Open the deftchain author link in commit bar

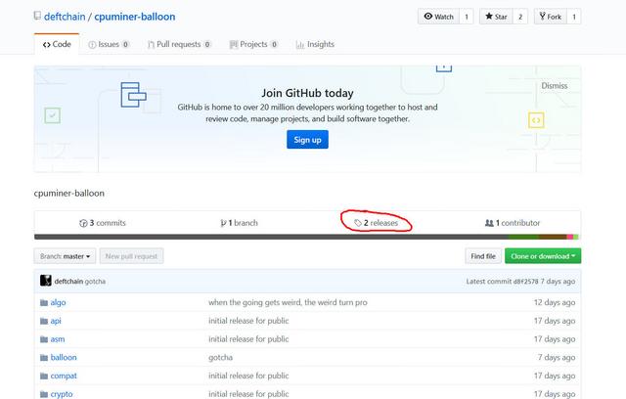click(x=68, y=282)
